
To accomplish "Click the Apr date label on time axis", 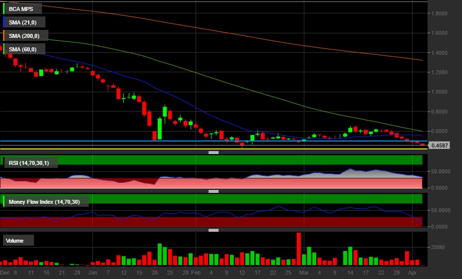I will pos(412,273).
